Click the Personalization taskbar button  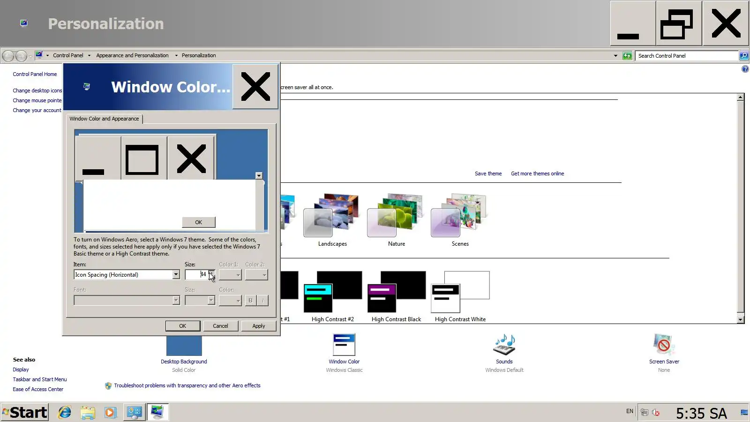[157, 412]
